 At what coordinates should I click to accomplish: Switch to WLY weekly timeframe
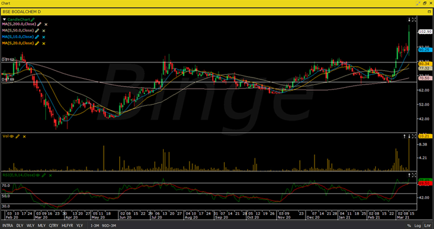(x=30, y=226)
